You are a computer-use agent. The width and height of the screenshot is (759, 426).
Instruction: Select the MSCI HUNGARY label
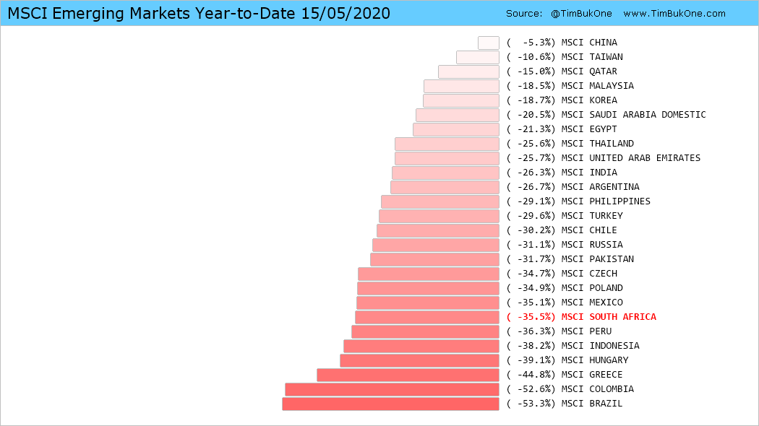(594, 361)
